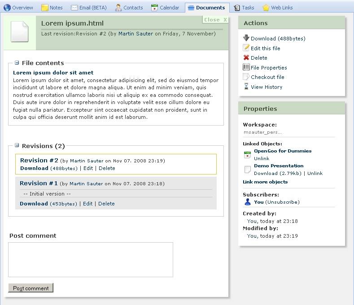The width and height of the screenshot is (354, 305).
Task: Open the Calendar tab
Action: [165, 8]
